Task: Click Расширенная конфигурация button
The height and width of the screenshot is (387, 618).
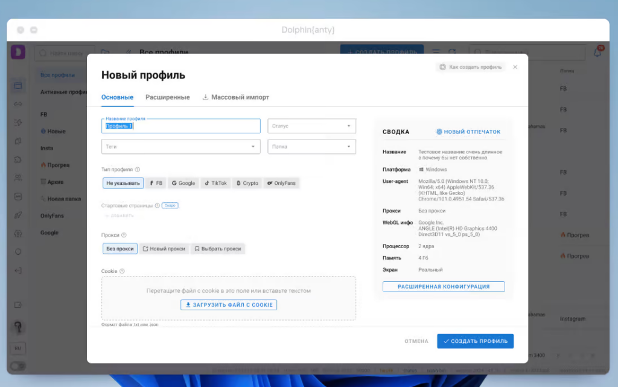Action: tap(444, 287)
